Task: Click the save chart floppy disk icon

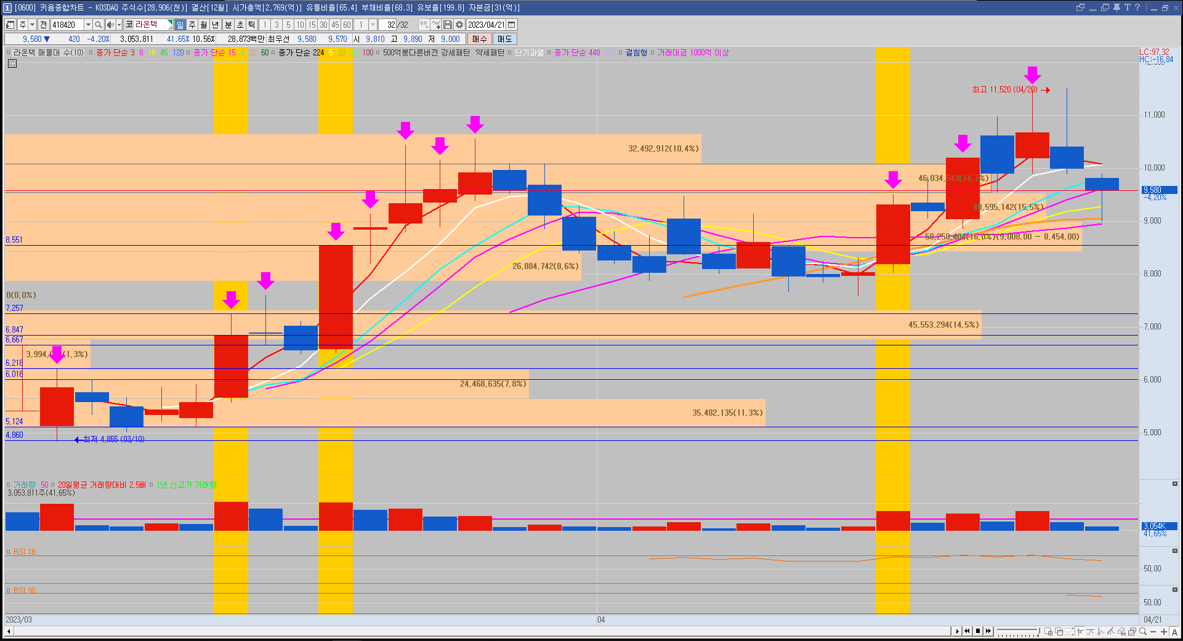Action: [x=448, y=25]
